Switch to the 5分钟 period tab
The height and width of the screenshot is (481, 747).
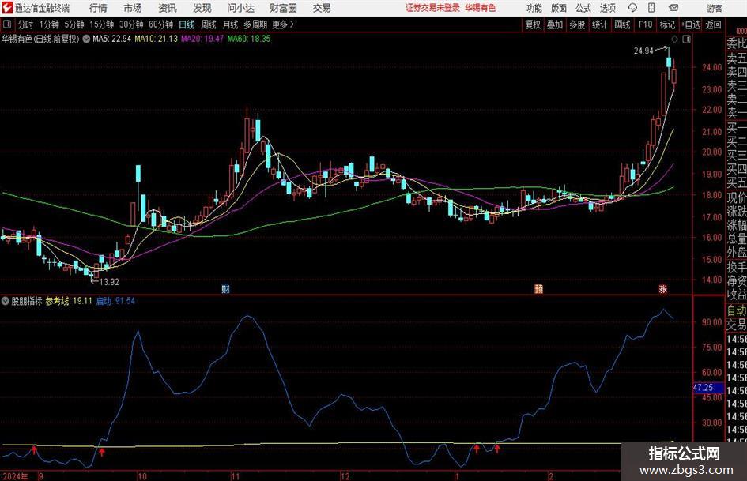point(74,24)
